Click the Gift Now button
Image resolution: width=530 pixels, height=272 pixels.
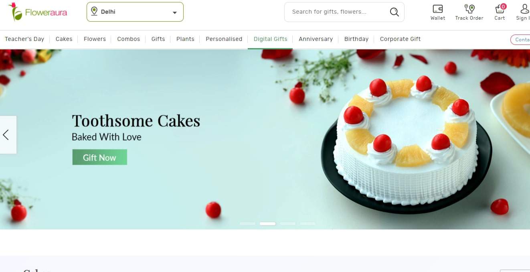tap(100, 157)
